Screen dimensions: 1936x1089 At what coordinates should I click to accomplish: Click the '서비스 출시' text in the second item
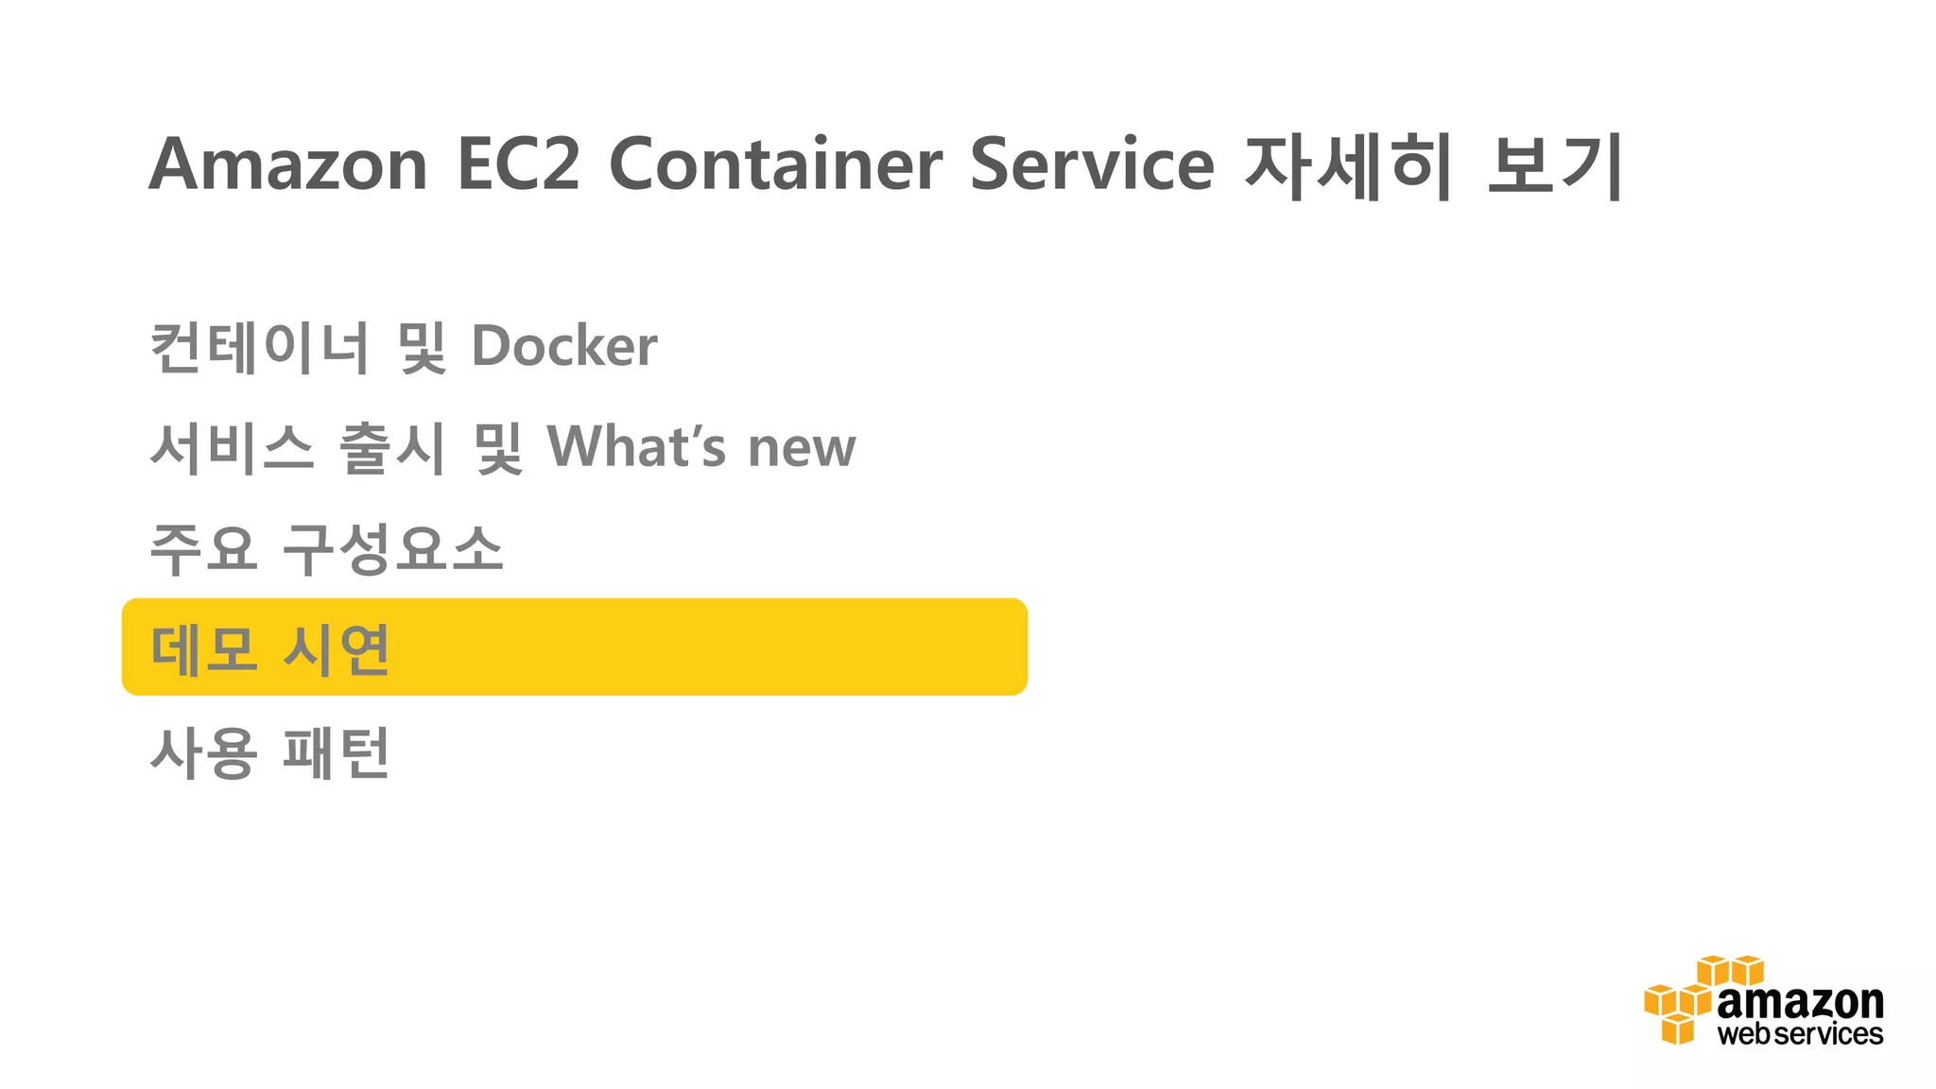coord(298,447)
